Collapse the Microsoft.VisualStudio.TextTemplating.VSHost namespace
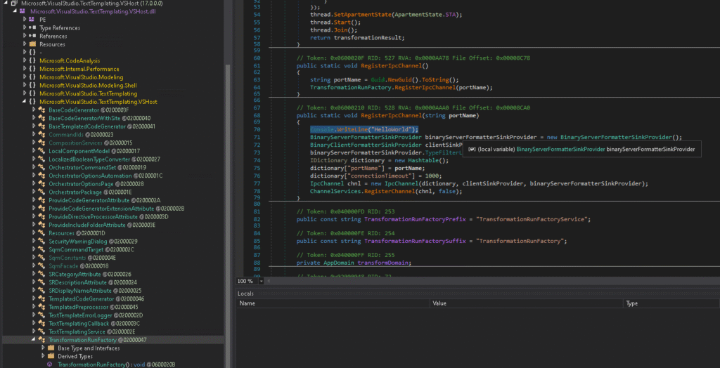 tap(25, 101)
